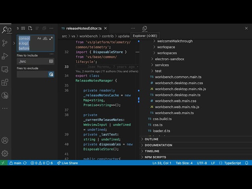
Task: Click the view as tree icon
Action: coord(37,28)
